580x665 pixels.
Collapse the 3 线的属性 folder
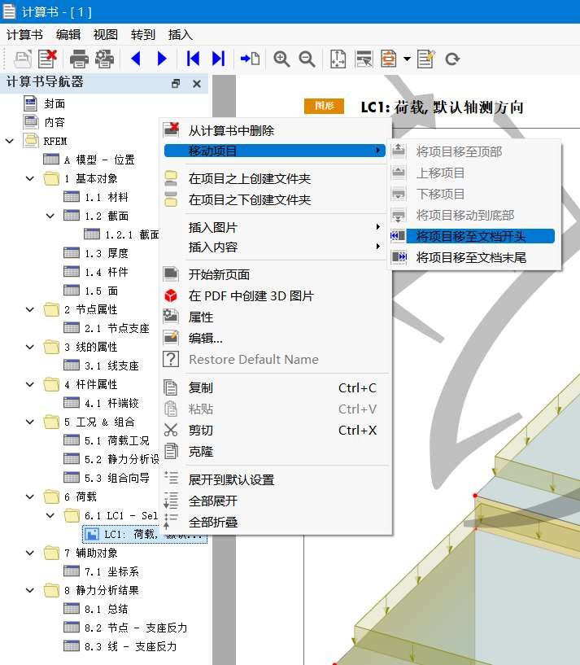pos(29,347)
